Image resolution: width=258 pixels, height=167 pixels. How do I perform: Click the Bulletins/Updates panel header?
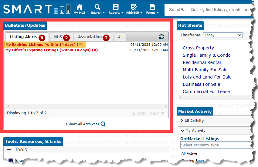tap(25, 25)
